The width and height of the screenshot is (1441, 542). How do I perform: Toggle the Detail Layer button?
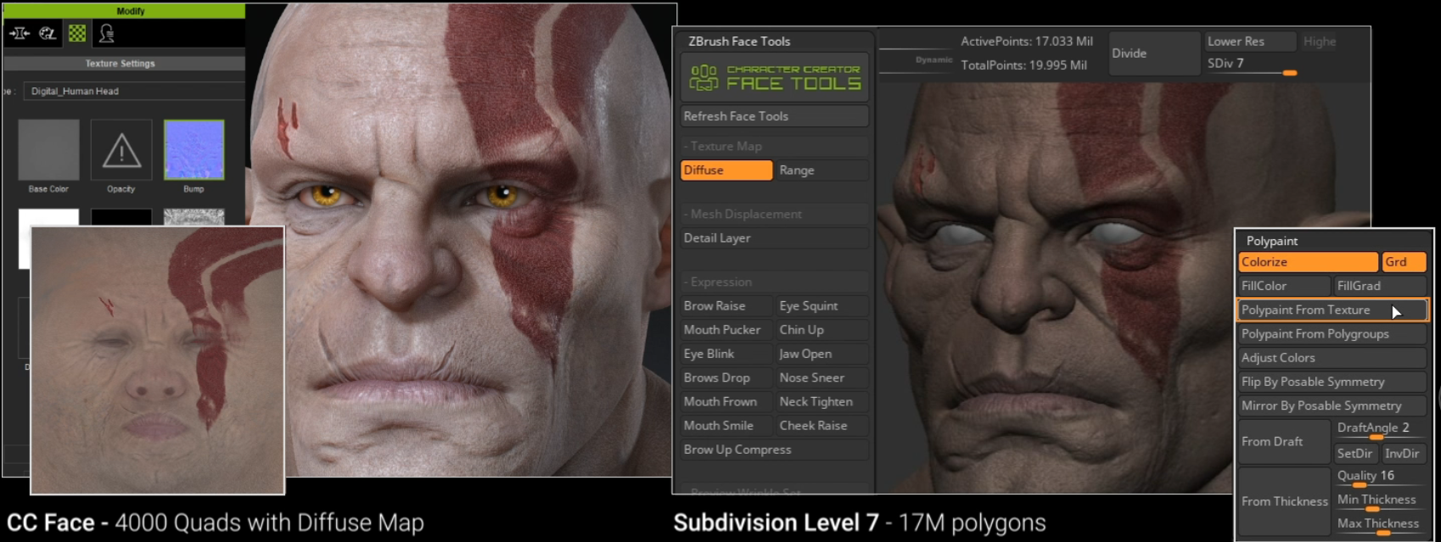coord(775,238)
